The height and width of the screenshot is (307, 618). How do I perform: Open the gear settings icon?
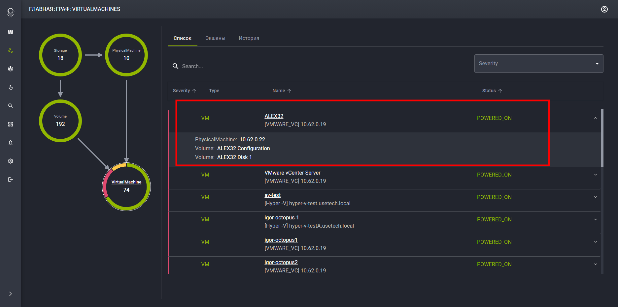click(11, 161)
